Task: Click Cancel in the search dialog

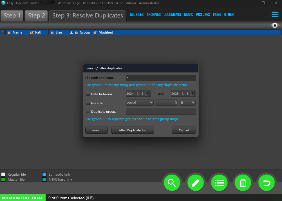Action: (x=183, y=130)
